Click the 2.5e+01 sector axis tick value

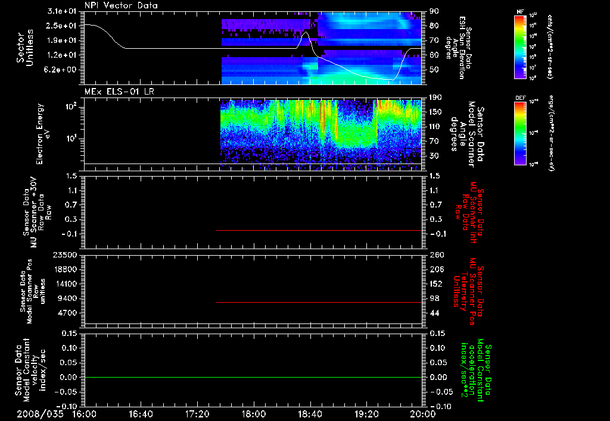[x=62, y=26]
